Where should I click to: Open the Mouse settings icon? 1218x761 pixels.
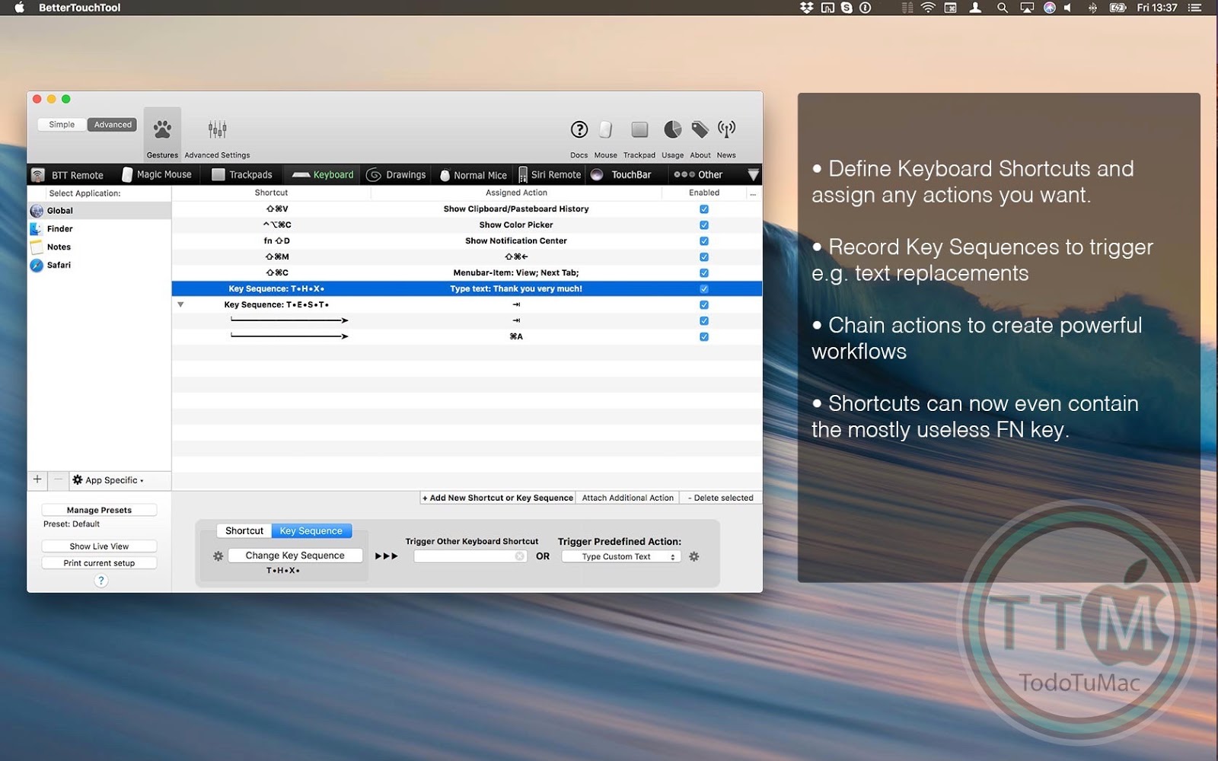click(x=606, y=129)
